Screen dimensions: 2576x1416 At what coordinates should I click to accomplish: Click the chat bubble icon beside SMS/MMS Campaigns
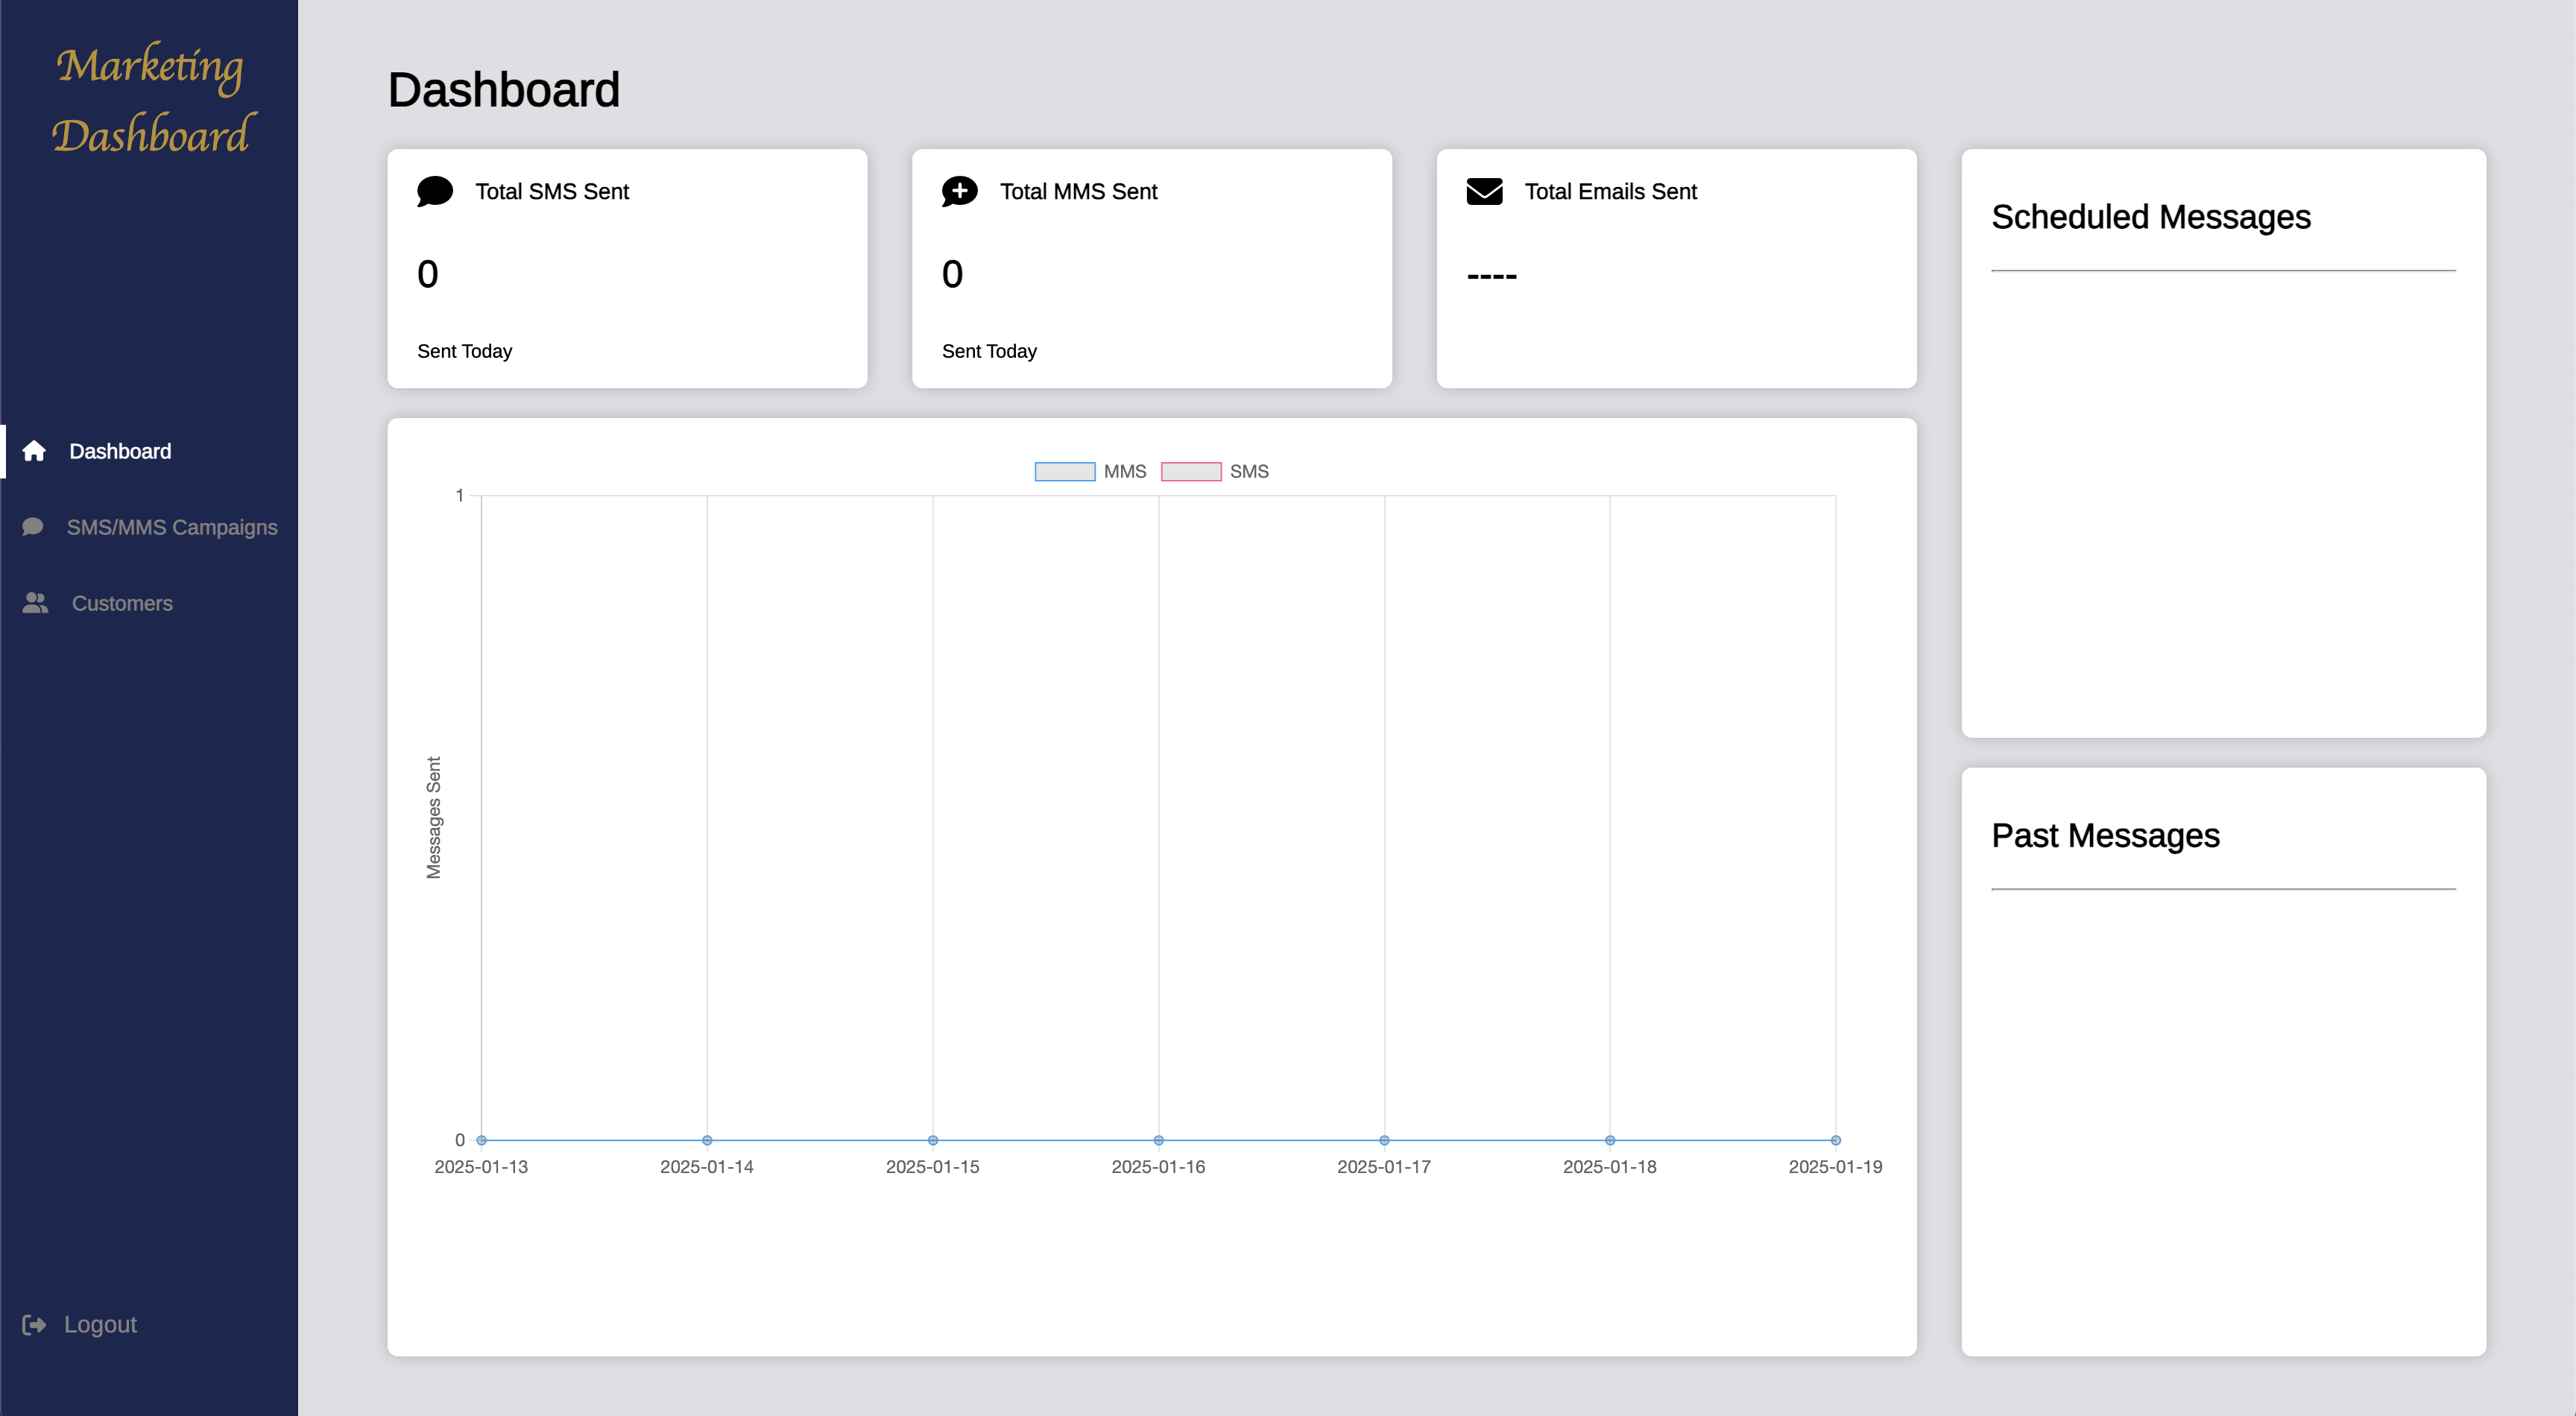[x=33, y=526]
